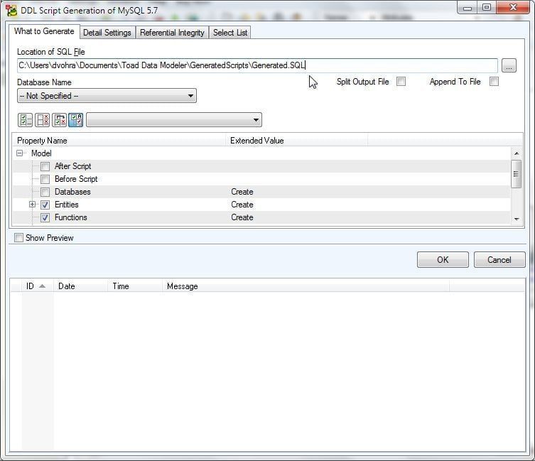
Task: Enable the Append To File checkbox
Action: (494, 82)
